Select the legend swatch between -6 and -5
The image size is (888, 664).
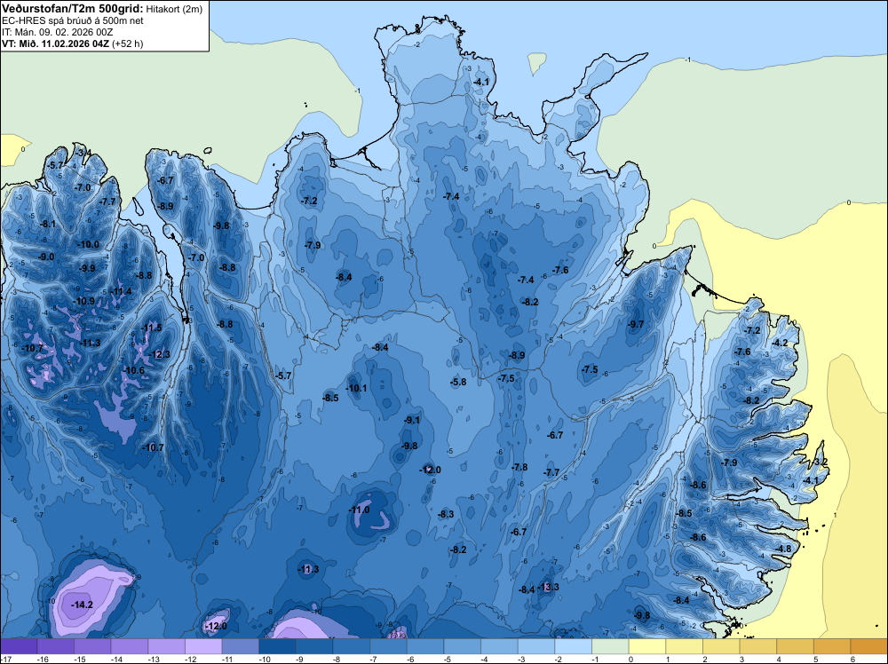(x=425, y=646)
